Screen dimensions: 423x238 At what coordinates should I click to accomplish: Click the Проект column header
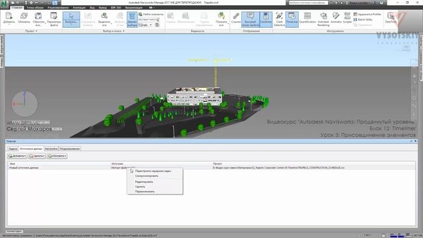[x=313, y=163]
